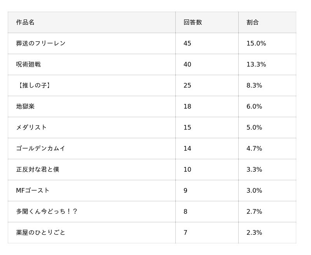The height and width of the screenshot is (255, 311).
Task: Click the メダリスト row title
Action: [x=31, y=127]
